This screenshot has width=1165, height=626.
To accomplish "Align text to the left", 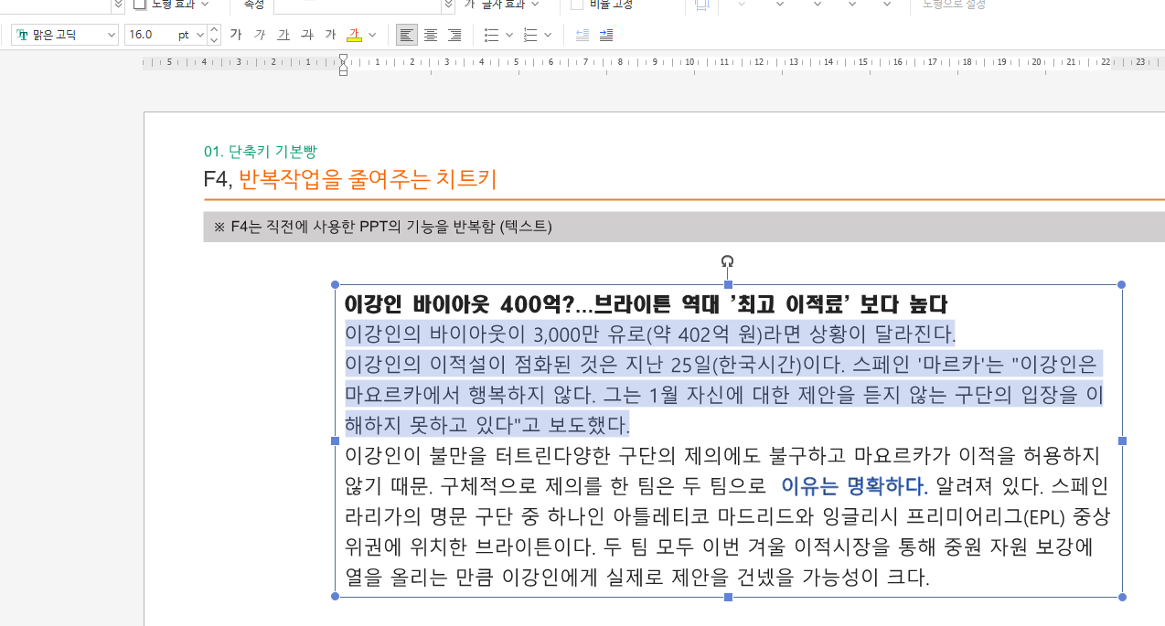I will (x=407, y=35).
